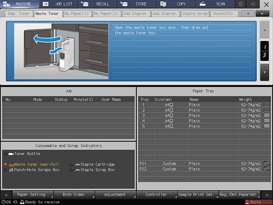
Task: Show next guidance tabs with right arrow
Action: click(262, 14)
